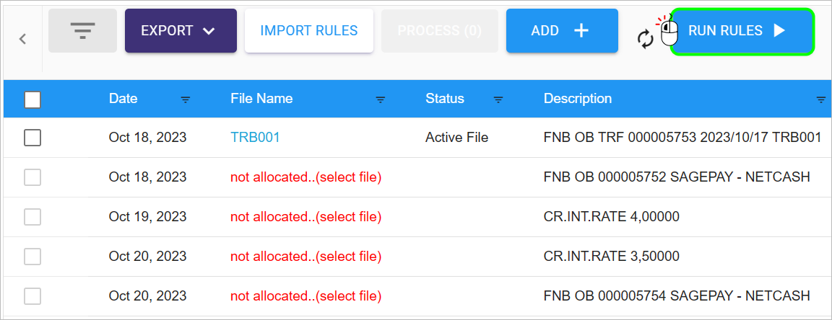Sort by the Status column header
832x320 pixels.
445,99
